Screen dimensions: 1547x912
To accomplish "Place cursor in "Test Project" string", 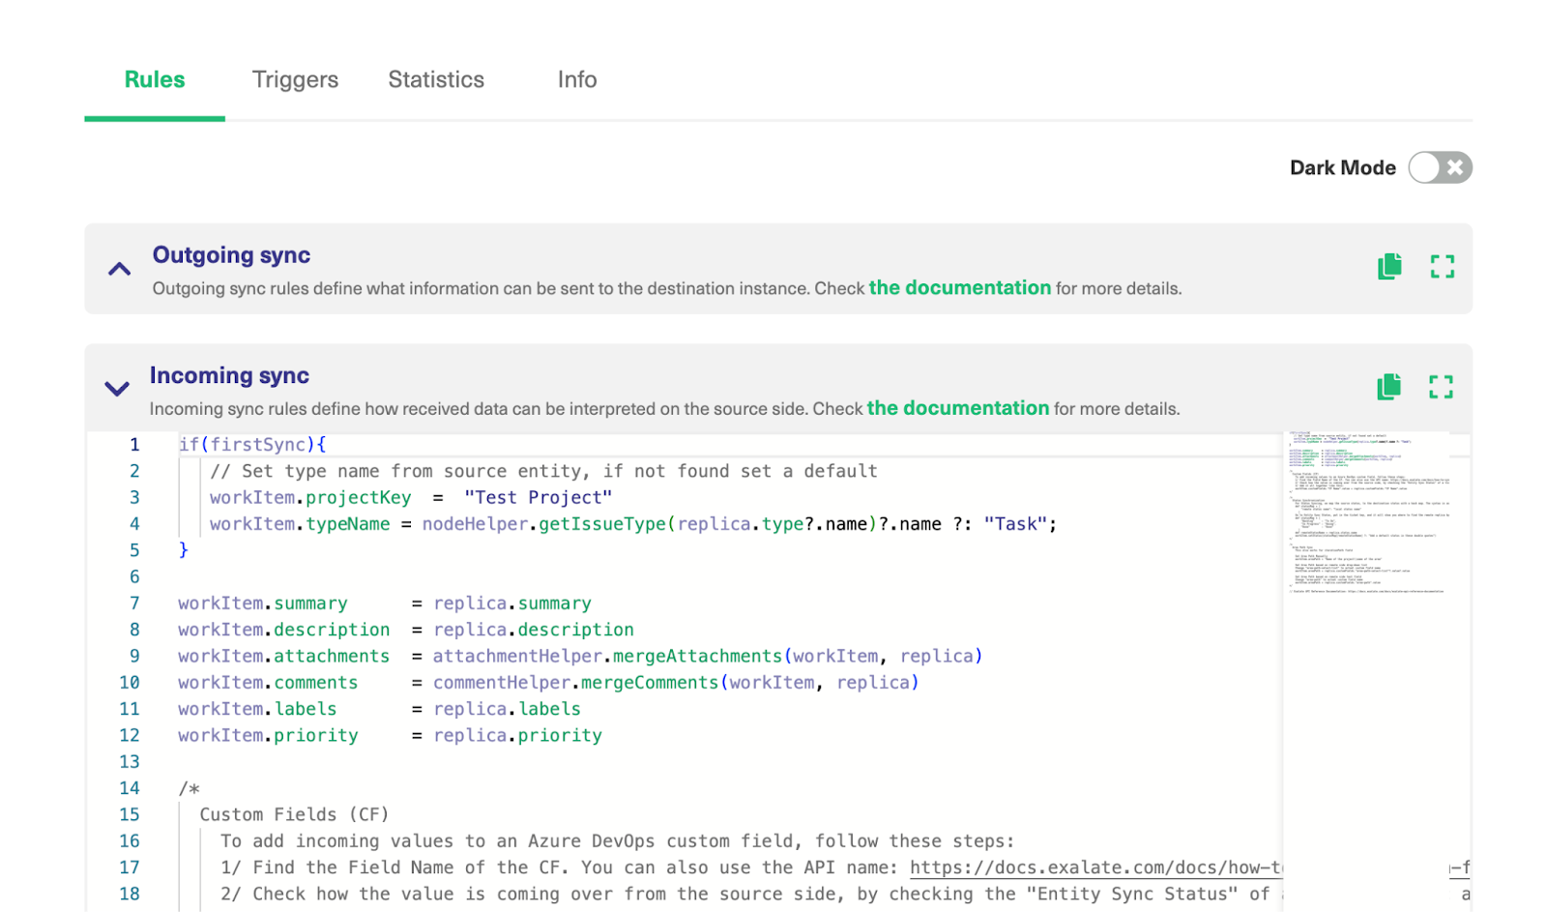I will [538, 498].
